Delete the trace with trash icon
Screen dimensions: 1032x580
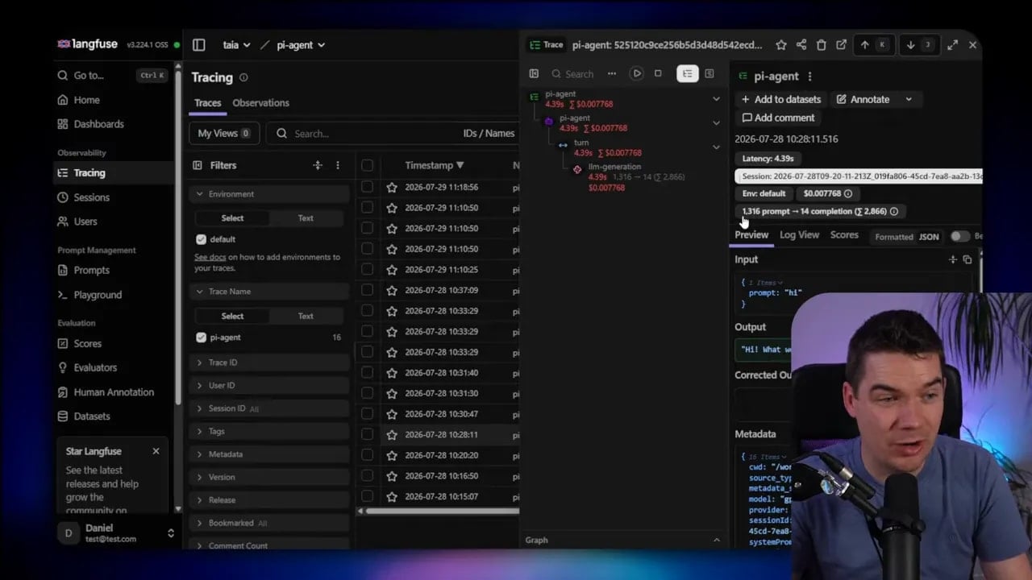tap(822, 45)
